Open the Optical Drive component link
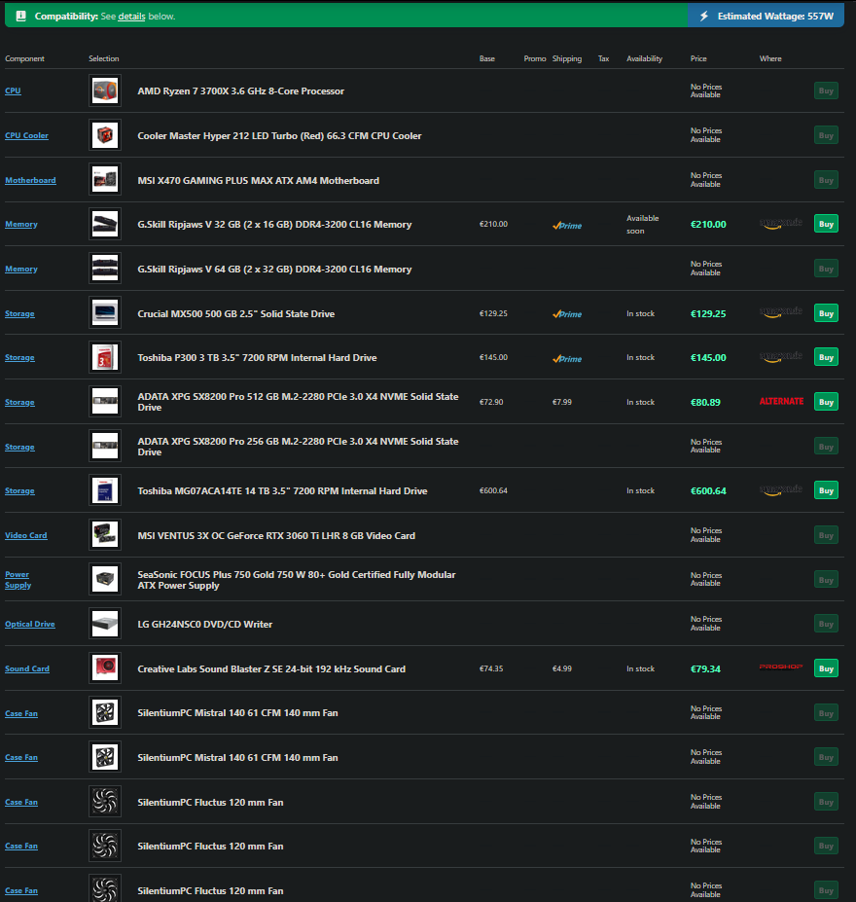 pos(30,624)
